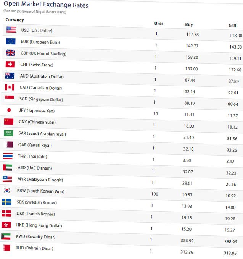
Task: Click the Saudi Arabian flag icon
Action: click(x=8, y=133)
